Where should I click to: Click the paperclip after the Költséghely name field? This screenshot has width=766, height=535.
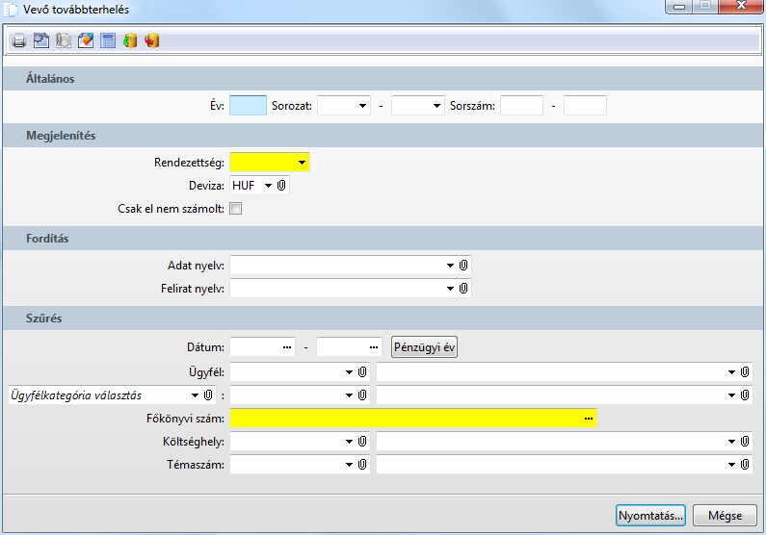coord(745,442)
